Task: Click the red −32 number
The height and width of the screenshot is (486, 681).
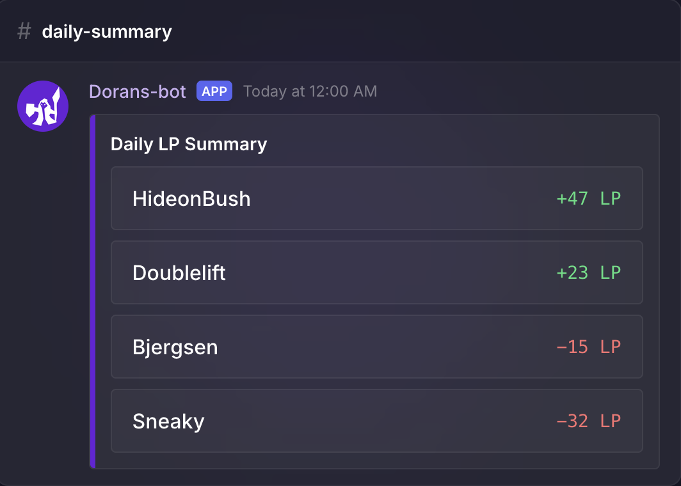Action: pyautogui.click(x=572, y=421)
